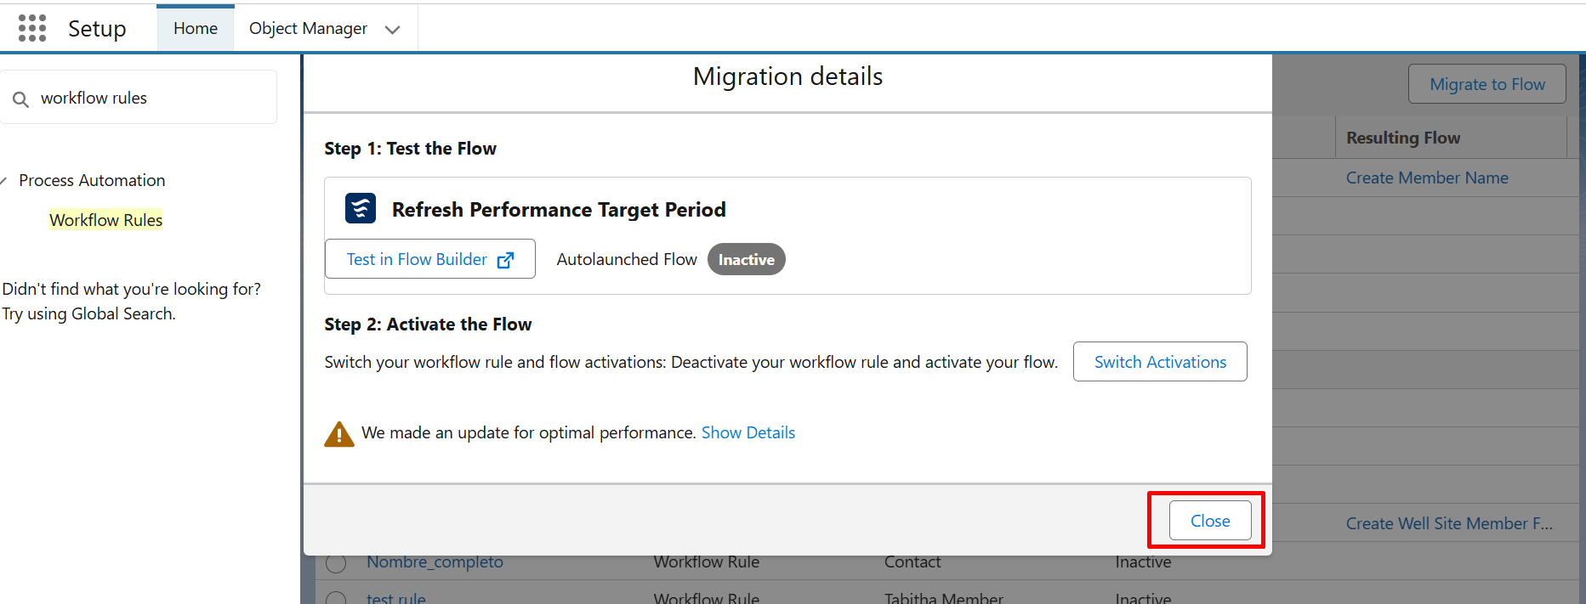Click the search magnifier icon in Quick Find
Image resolution: width=1586 pixels, height=604 pixels.
tap(20, 99)
